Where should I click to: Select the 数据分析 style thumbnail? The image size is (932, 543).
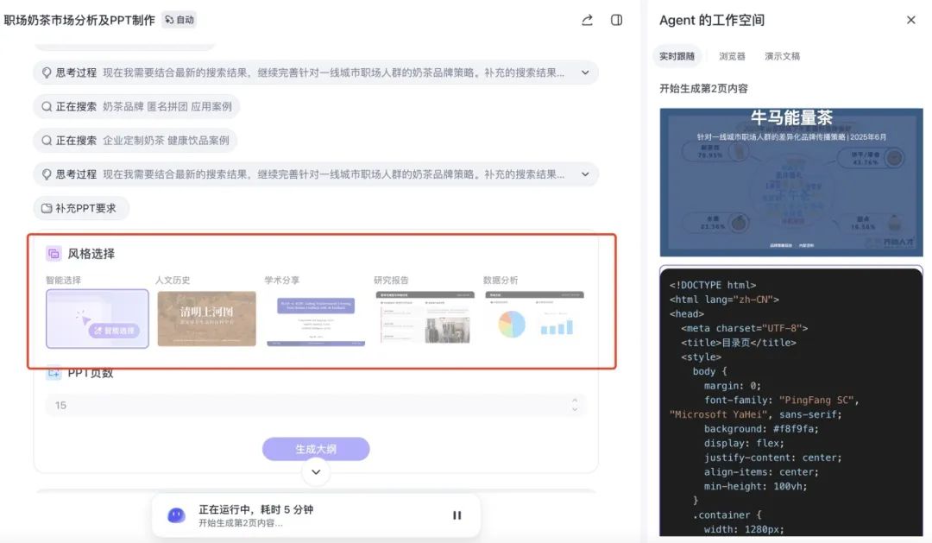(x=534, y=319)
